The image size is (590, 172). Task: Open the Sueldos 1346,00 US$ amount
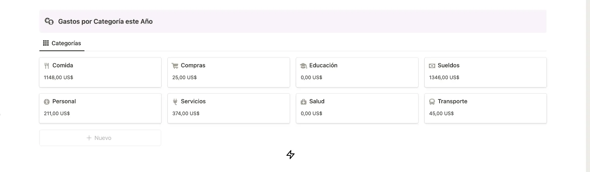pos(444,77)
